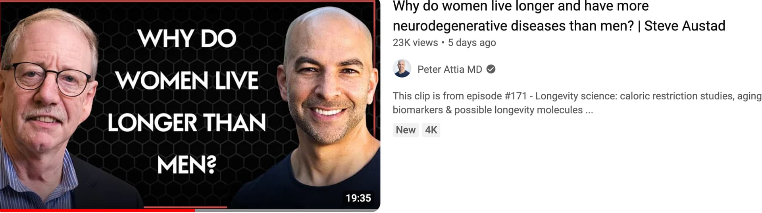Click the 4K quality badge
Image resolution: width=762 pixels, height=213 pixels.
pyautogui.click(x=431, y=130)
